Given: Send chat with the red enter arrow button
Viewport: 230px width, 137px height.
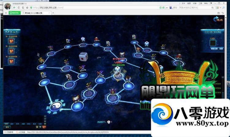Looking at the screenshot, I should 44,127.
